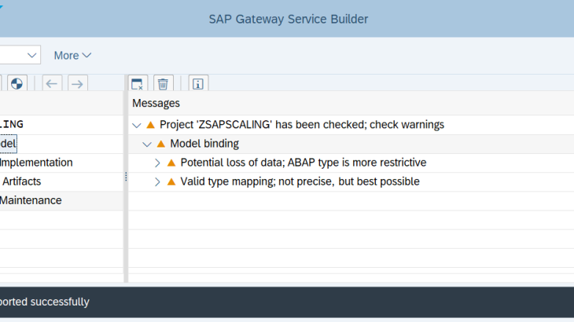Select the highlighted 'del' model node

point(8,143)
